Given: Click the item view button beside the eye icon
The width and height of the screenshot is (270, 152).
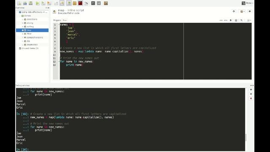Looking at the screenshot, I should [243, 11].
